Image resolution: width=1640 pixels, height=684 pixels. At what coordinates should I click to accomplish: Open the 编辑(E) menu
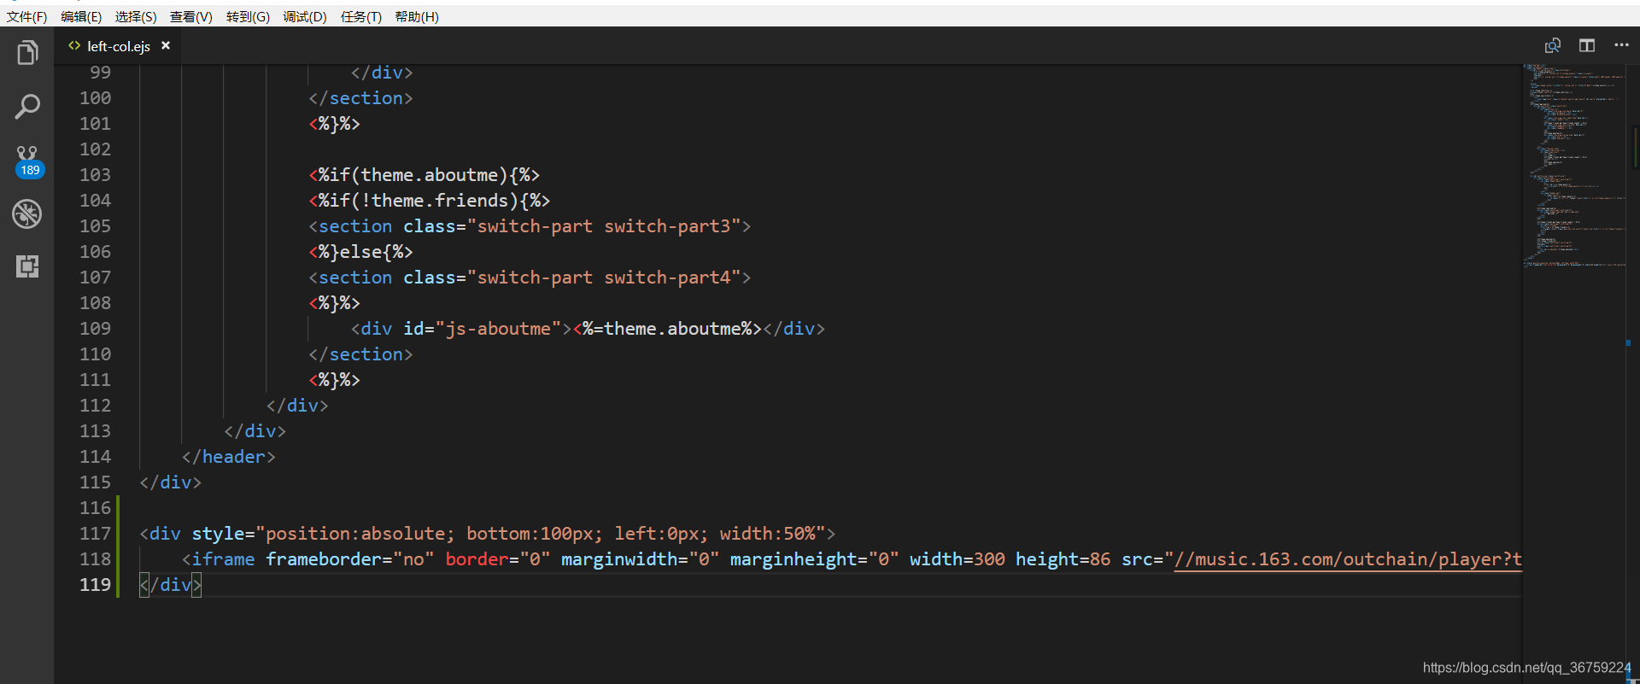coord(81,17)
